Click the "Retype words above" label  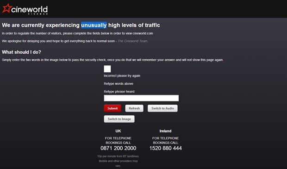pos(119,84)
